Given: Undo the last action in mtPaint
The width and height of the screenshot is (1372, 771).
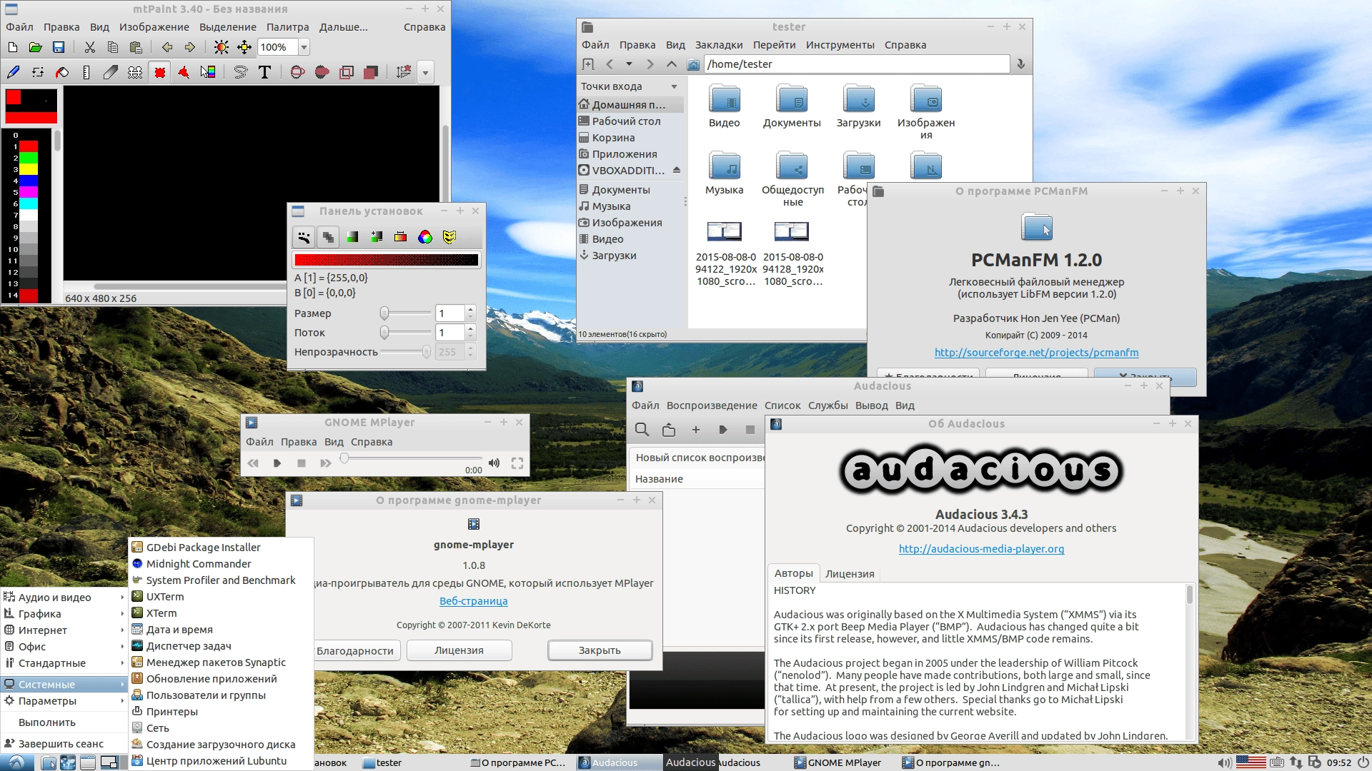Looking at the screenshot, I should coord(167,48).
